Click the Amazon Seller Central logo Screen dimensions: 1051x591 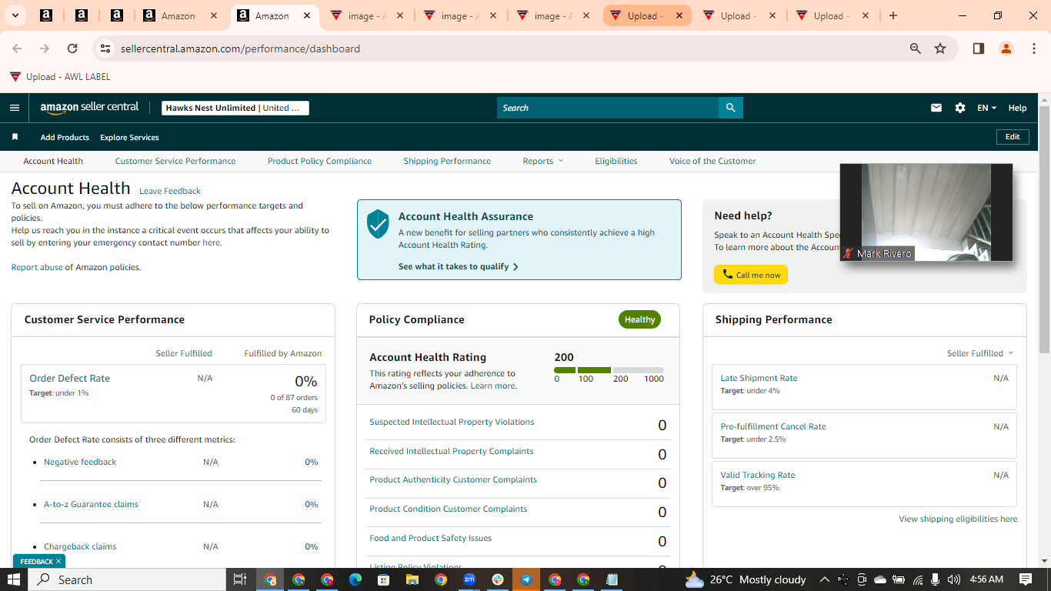89,108
